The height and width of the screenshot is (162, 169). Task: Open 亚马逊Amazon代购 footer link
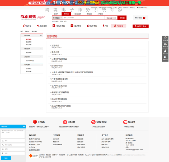(35, 142)
